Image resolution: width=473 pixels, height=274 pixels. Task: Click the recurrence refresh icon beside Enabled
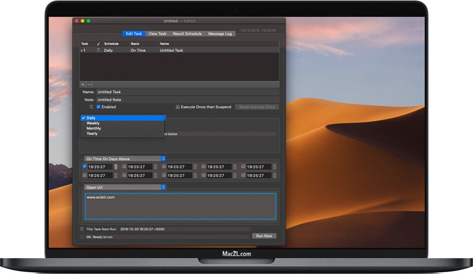(x=91, y=107)
